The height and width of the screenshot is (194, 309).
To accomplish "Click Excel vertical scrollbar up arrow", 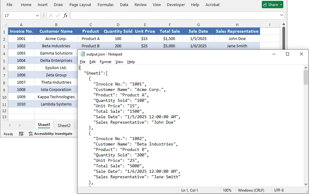I will coord(284,24).
